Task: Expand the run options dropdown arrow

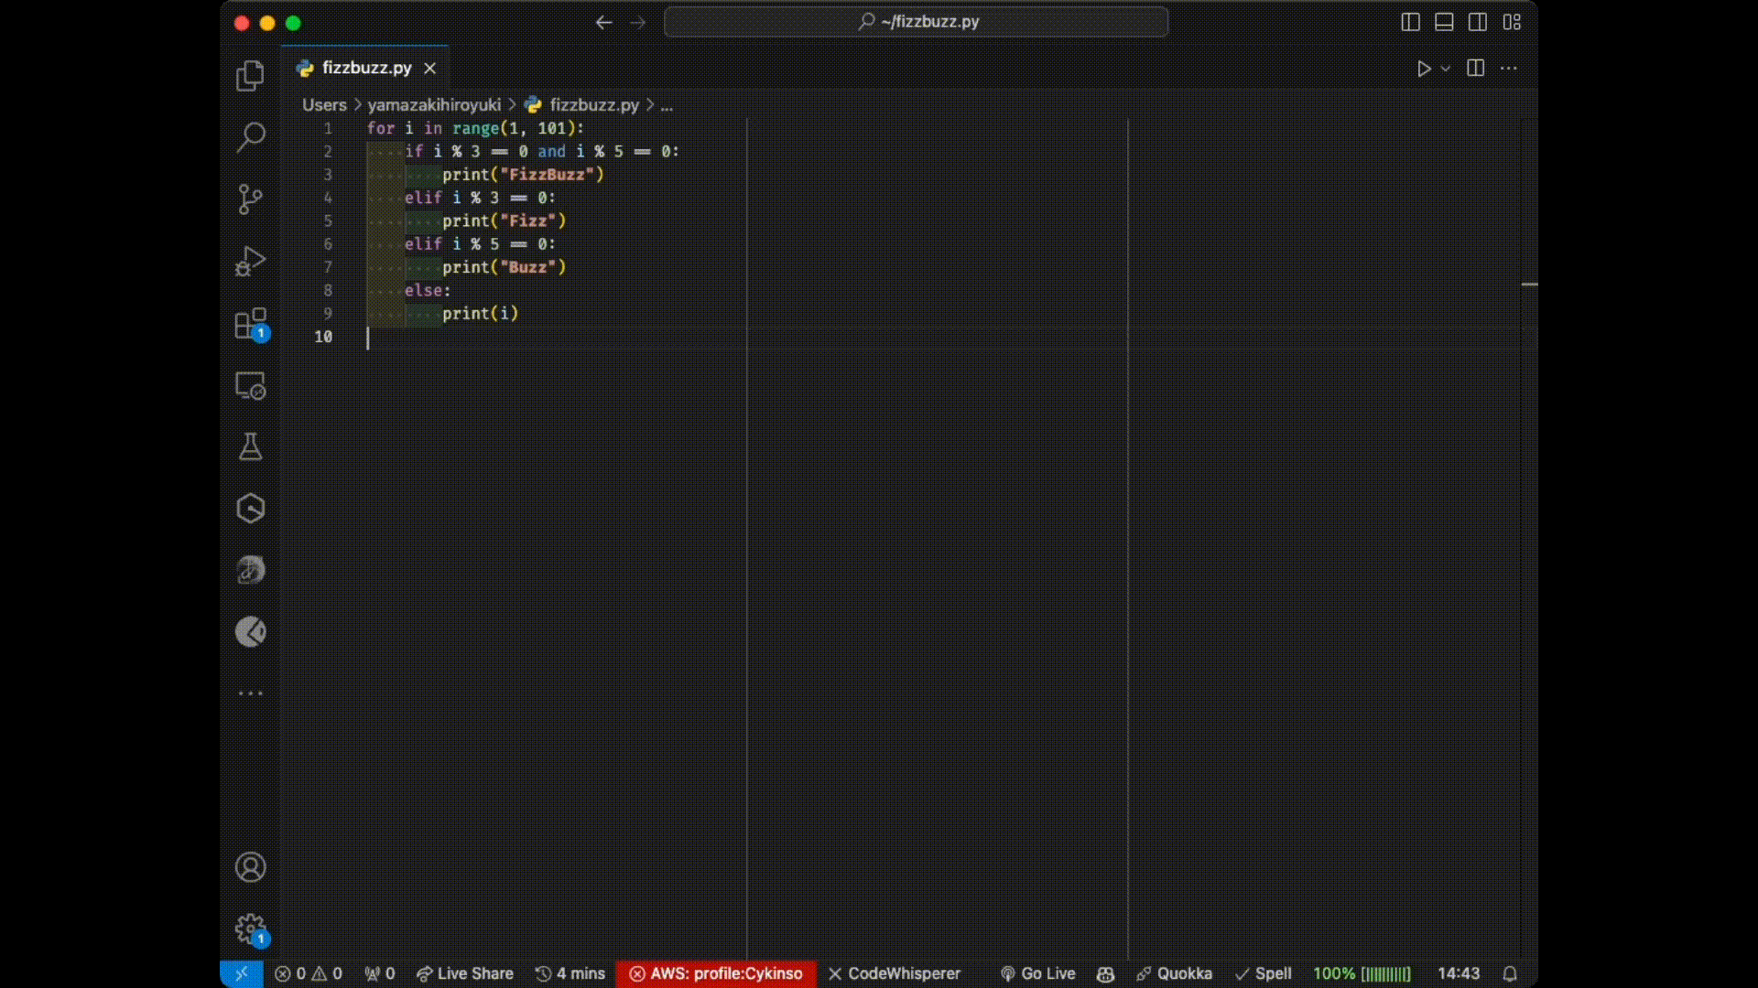Action: pos(1446,69)
